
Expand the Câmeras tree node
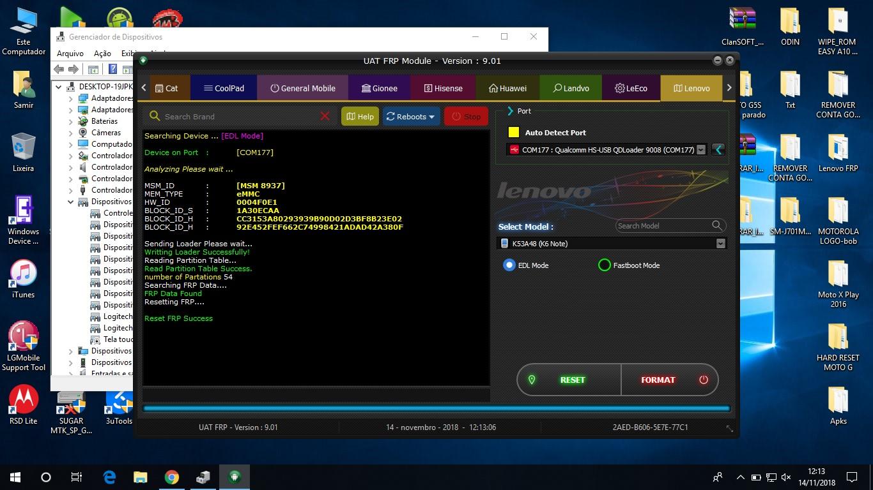(70, 133)
